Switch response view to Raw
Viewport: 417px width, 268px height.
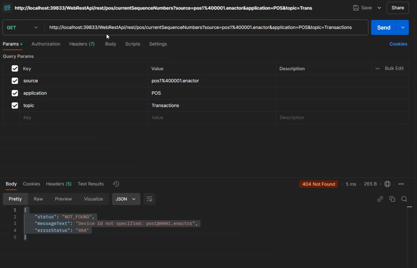tap(38, 199)
